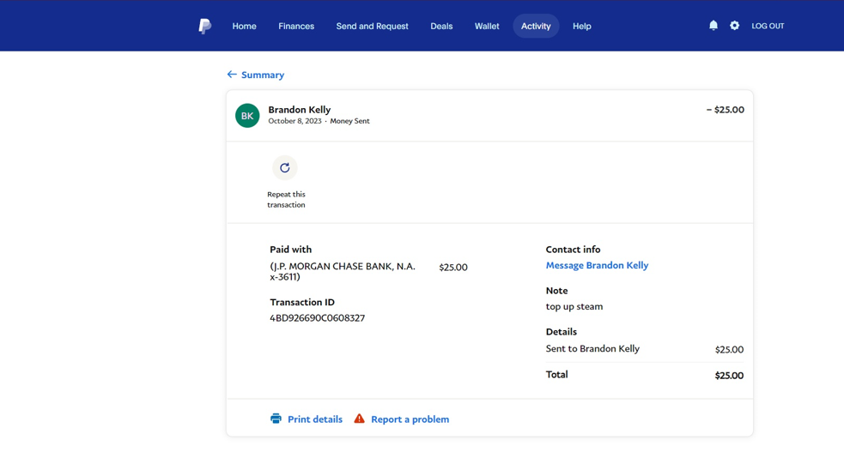
Task: Open the Wallet page
Action: (487, 26)
